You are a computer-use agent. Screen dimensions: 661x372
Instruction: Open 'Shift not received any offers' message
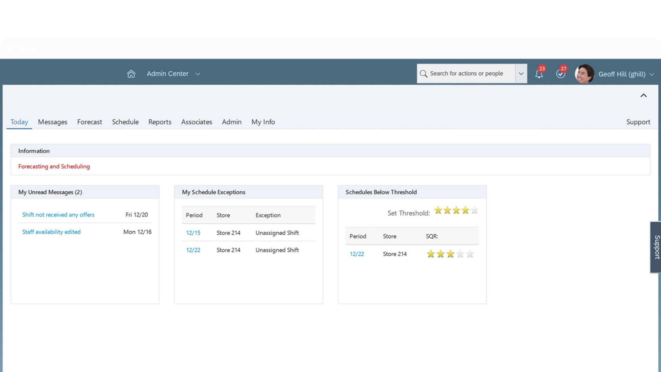click(58, 215)
